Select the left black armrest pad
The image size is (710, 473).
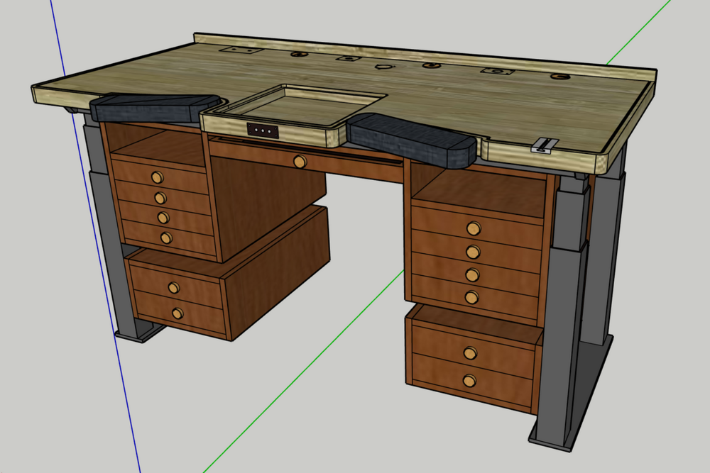(x=153, y=108)
